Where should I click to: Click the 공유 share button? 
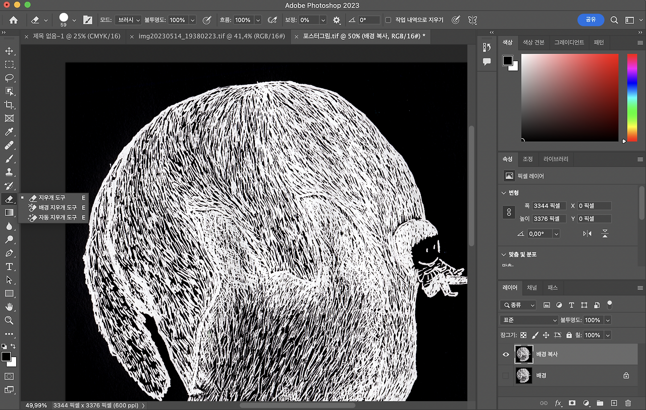590,20
